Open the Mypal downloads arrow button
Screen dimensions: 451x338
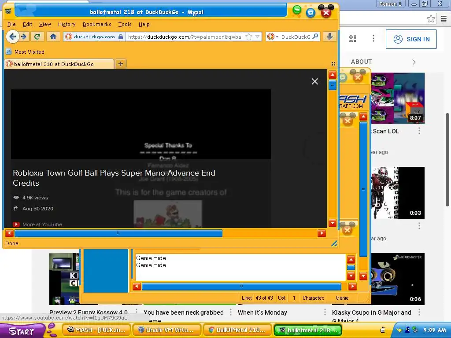(x=329, y=37)
